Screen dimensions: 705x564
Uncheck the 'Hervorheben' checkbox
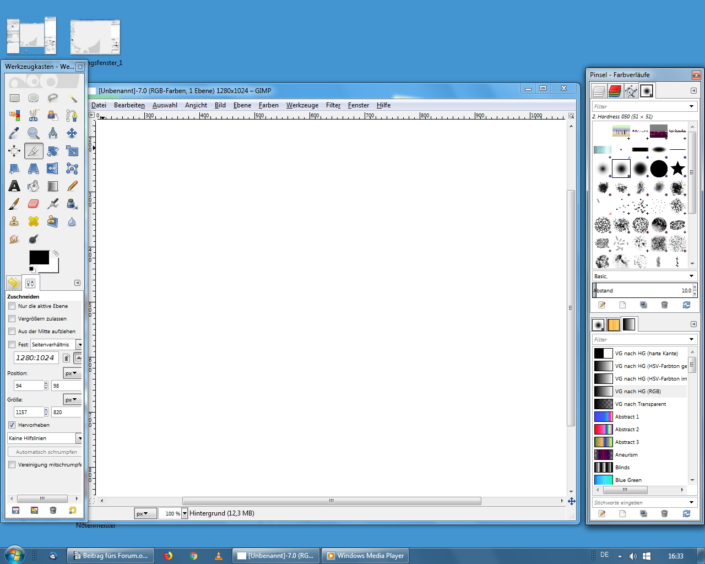pyautogui.click(x=12, y=425)
